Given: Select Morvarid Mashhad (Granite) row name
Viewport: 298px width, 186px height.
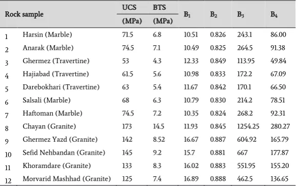Looking at the screenshot, I should point(67,179).
